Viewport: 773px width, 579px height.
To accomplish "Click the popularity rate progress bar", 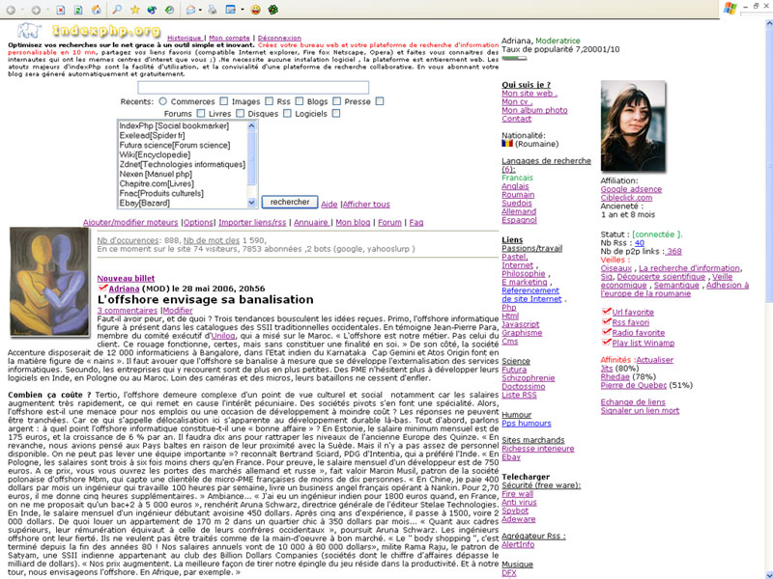I will coord(514,58).
